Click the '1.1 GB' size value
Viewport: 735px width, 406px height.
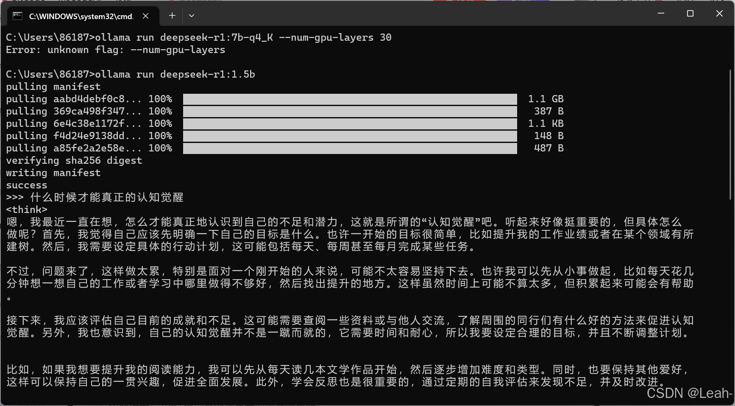(x=546, y=99)
